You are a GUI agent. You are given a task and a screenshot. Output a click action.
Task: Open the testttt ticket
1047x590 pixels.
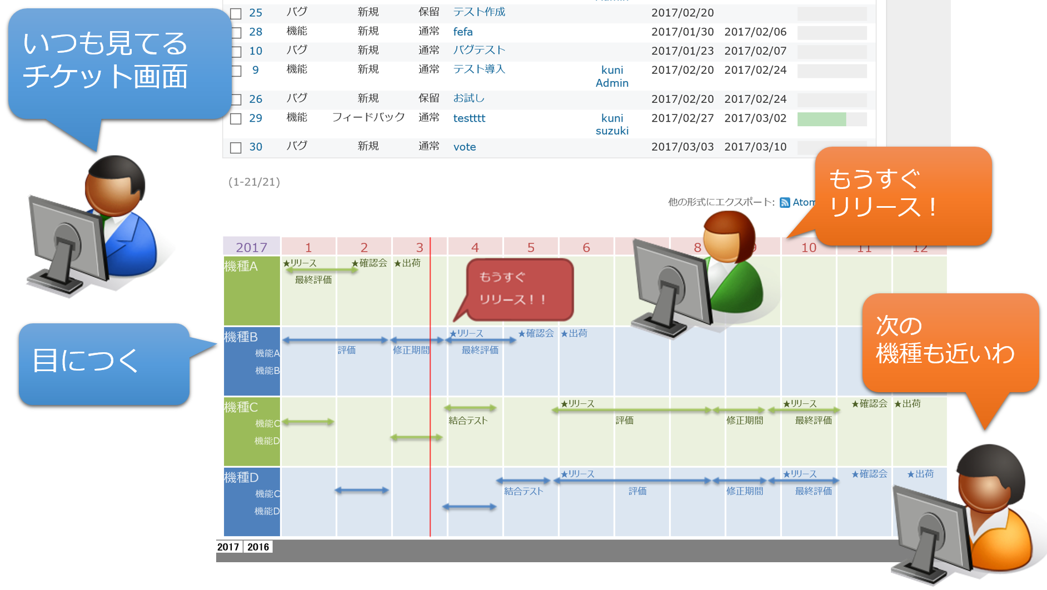point(470,118)
